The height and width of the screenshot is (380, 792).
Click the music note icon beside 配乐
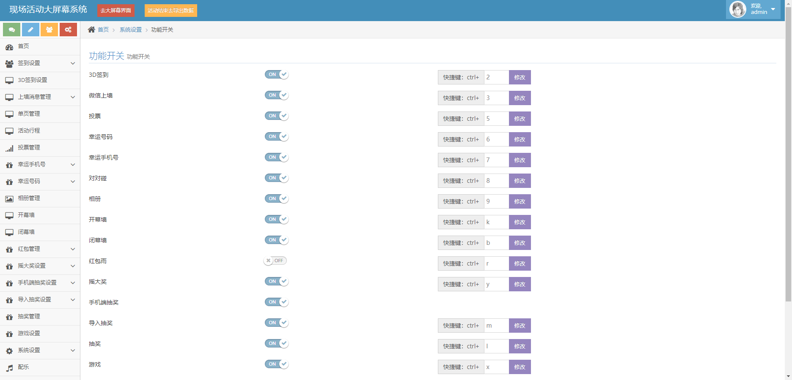click(x=9, y=368)
